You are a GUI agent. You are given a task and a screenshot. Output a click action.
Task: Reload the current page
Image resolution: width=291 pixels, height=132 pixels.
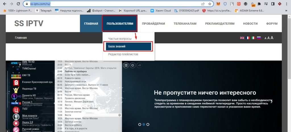18,4
